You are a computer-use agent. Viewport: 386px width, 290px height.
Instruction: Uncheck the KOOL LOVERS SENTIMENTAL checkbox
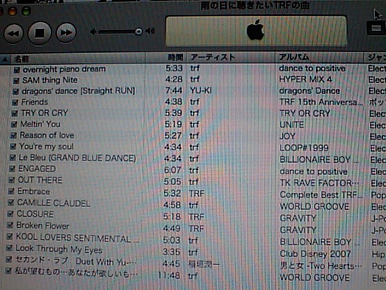(x=10, y=237)
